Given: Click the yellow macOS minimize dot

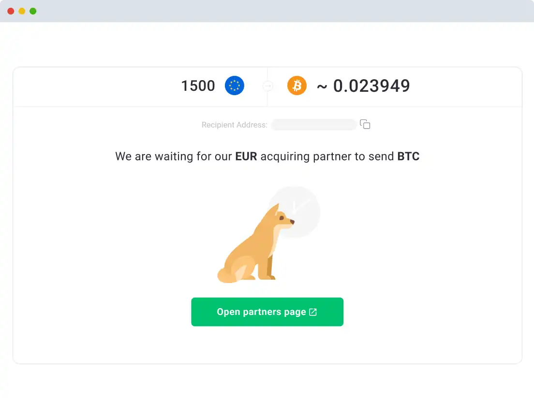Looking at the screenshot, I should tap(22, 11).
